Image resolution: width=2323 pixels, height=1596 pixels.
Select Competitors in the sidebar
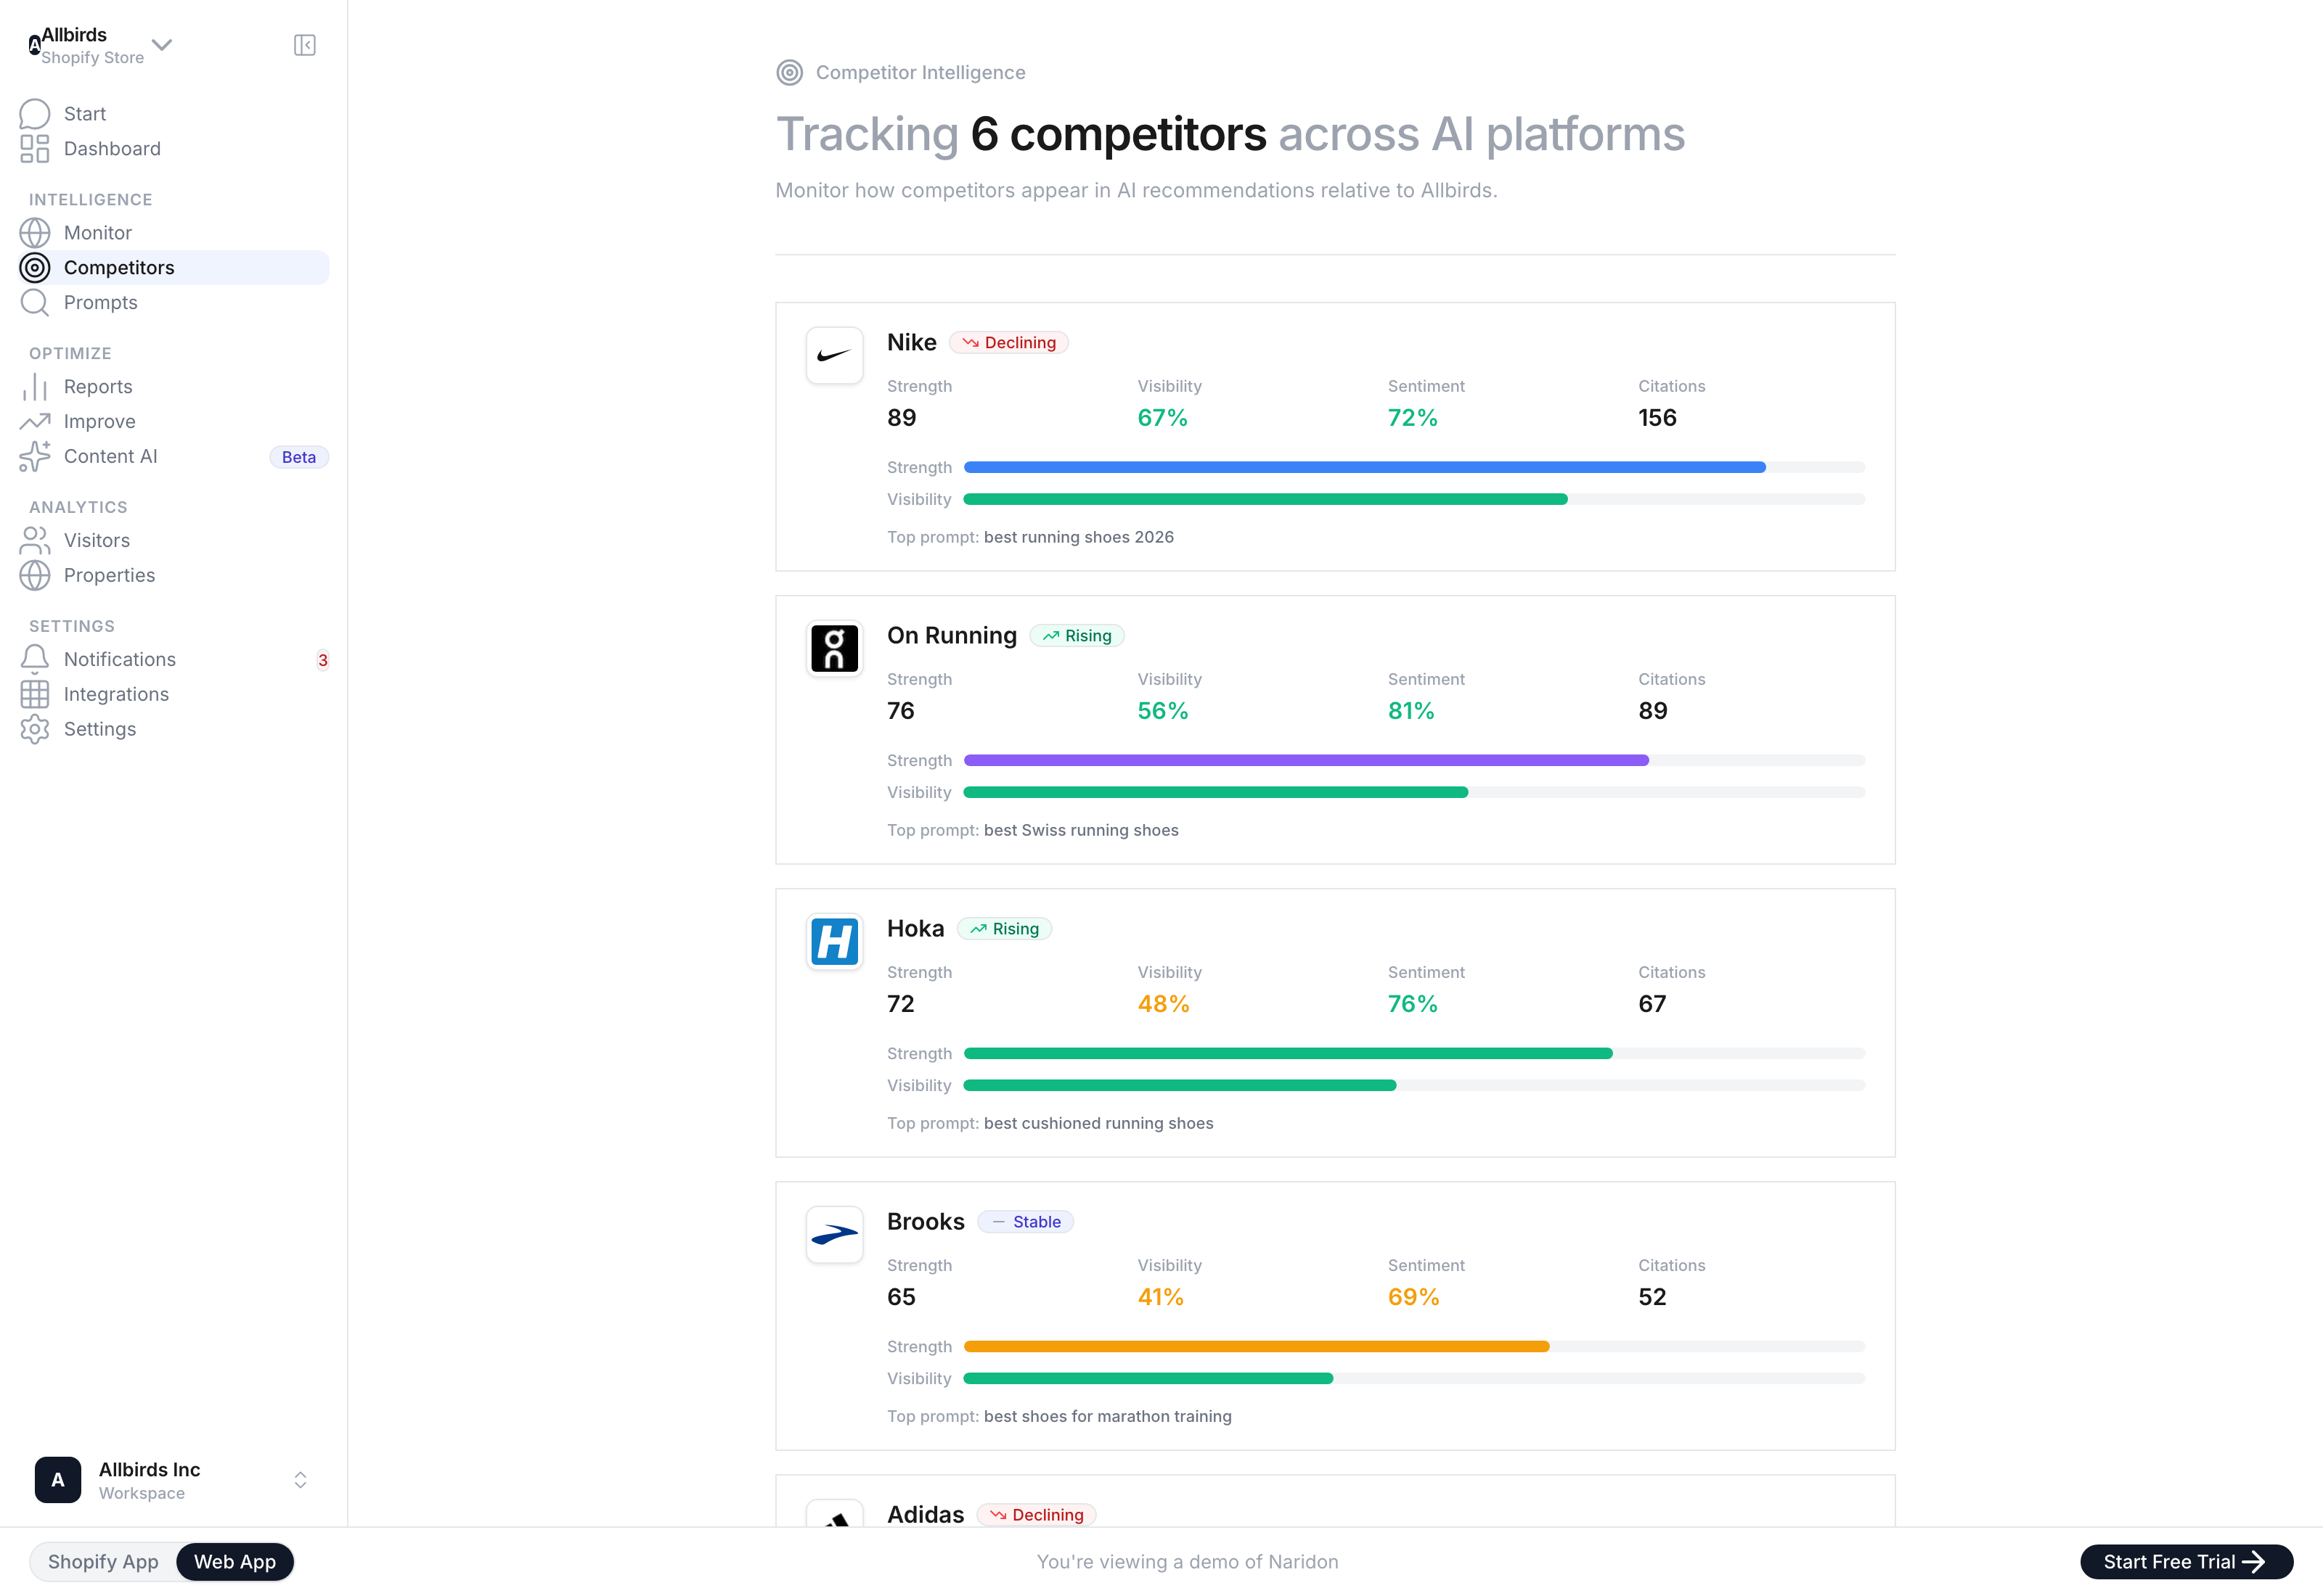click(x=174, y=268)
